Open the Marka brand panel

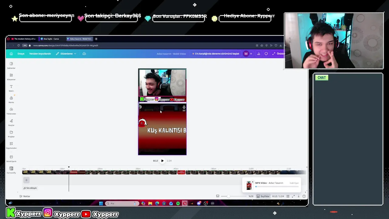11,100
